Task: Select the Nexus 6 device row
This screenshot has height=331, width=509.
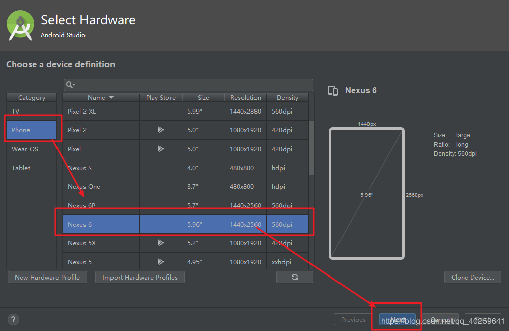Action: point(185,224)
